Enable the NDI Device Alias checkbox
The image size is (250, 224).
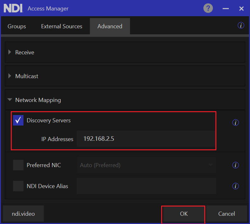[x=18, y=186]
